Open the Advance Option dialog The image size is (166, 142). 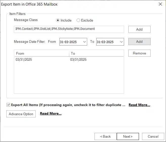coord(21,114)
